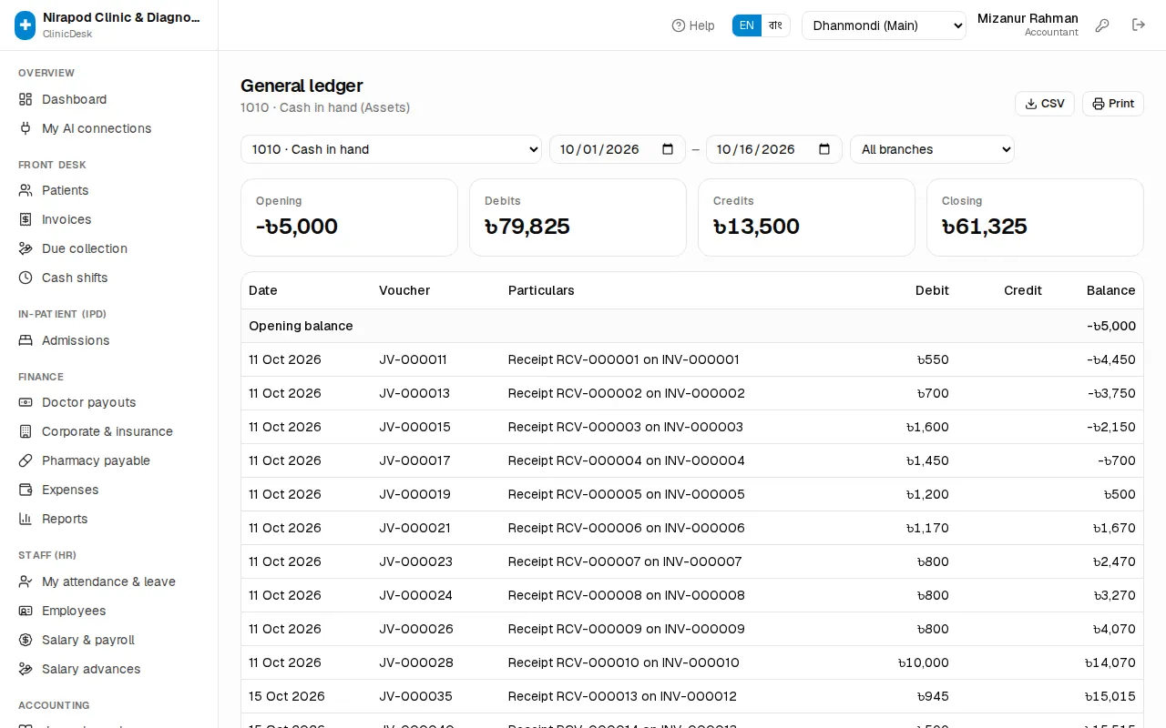Click the Closing ৳61,325 summary card
Image resolution: width=1166 pixels, height=728 pixels.
(x=1035, y=217)
